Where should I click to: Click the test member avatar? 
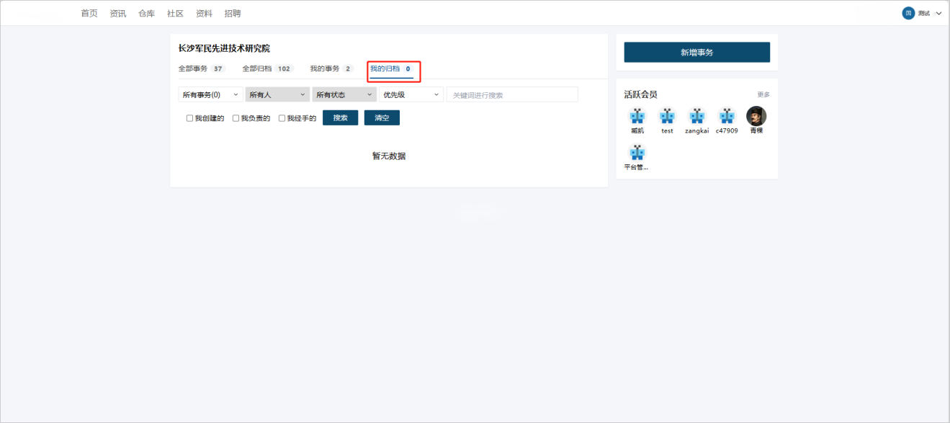667,116
